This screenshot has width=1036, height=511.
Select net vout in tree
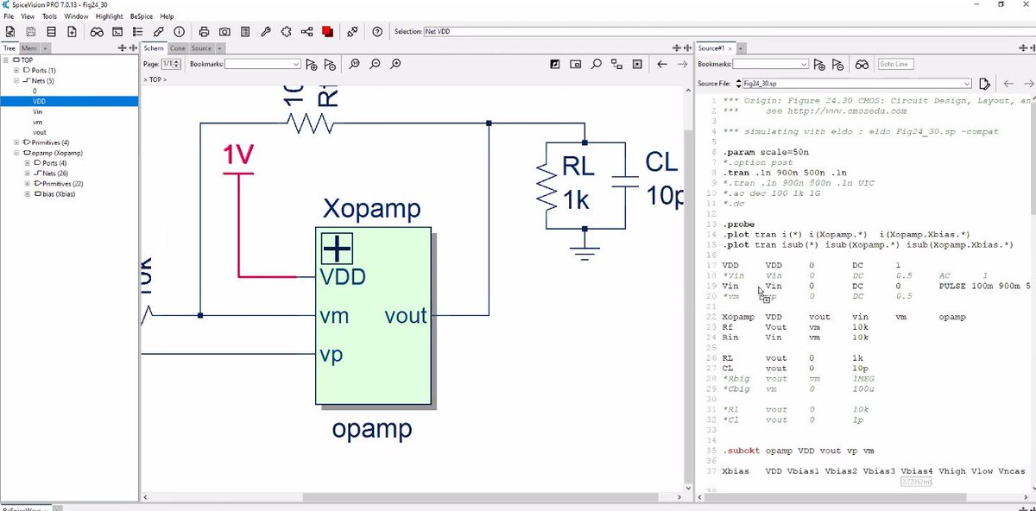[x=39, y=132]
